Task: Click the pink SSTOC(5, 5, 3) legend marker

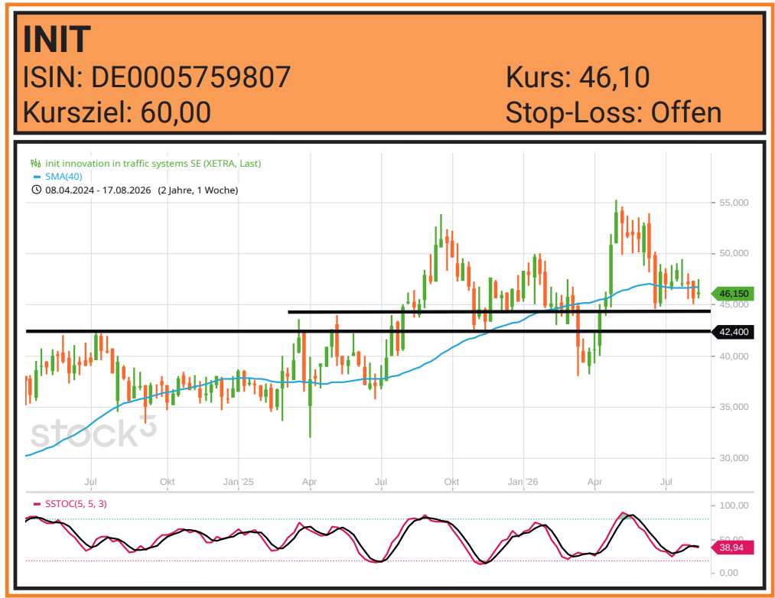Action: pos(37,504)
